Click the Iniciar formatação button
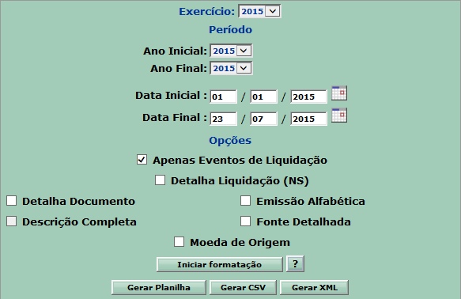 (x=220, y=265)
